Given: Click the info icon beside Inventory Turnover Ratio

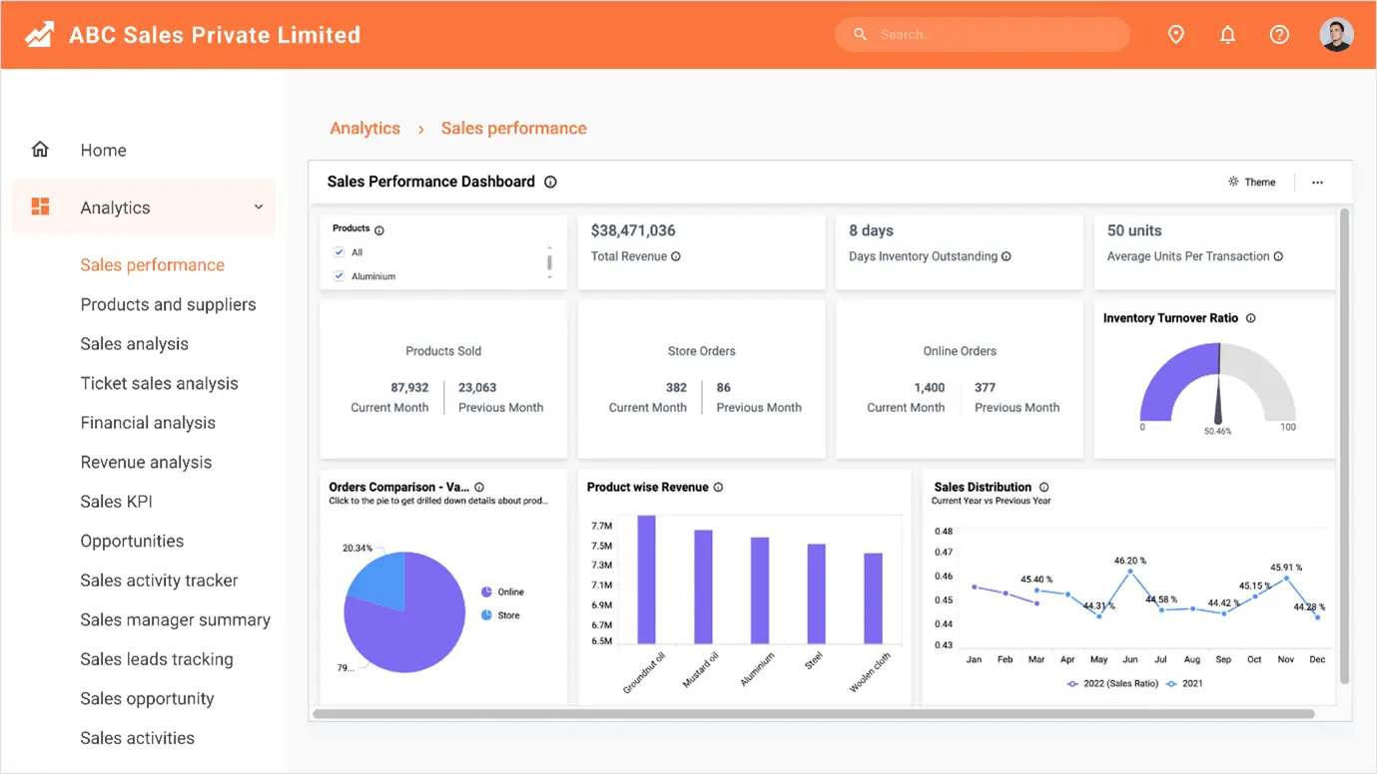Looking at the screenshot, I should pos(1251,318).
